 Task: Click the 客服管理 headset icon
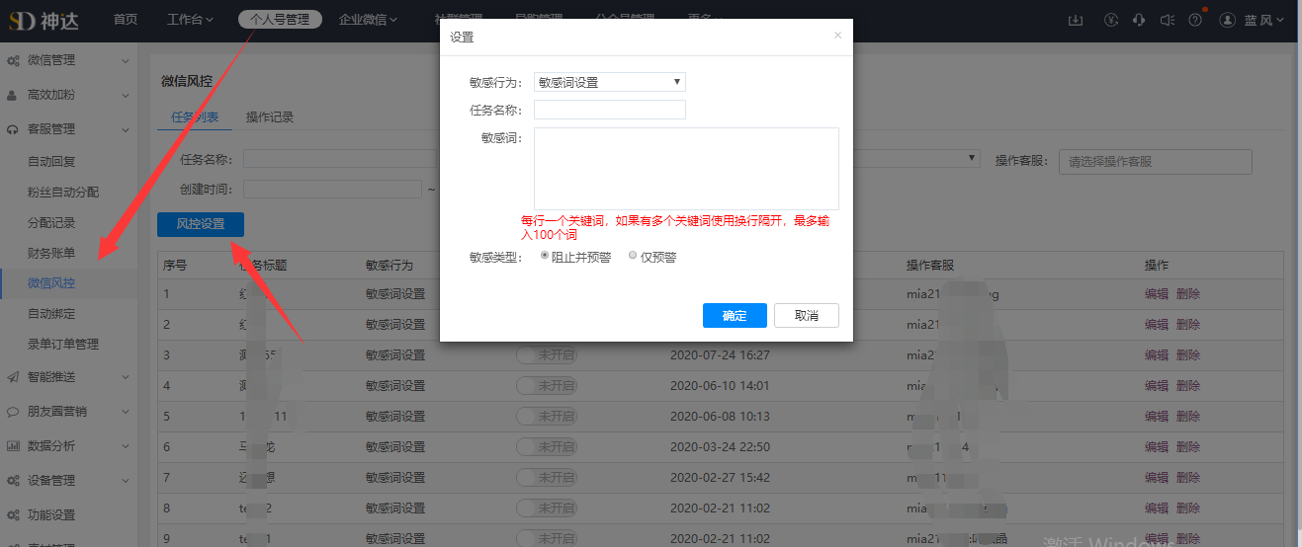[13, 129]
